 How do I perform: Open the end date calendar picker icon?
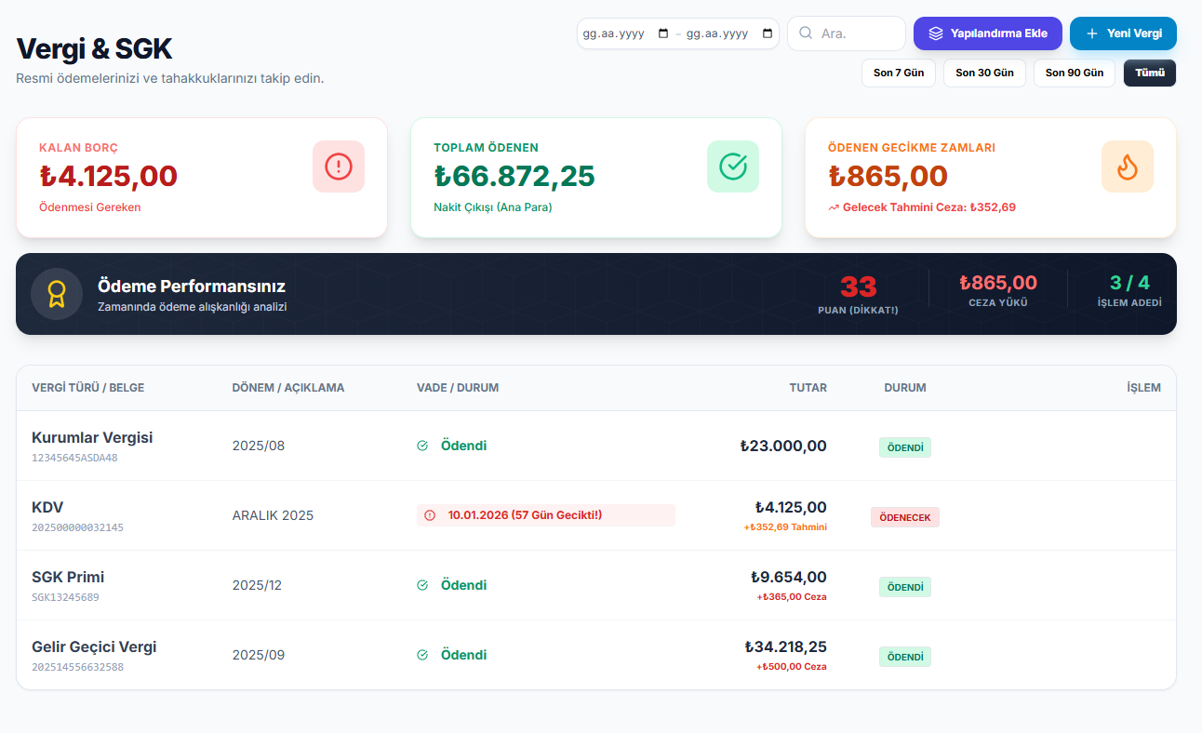pos(768,33)
